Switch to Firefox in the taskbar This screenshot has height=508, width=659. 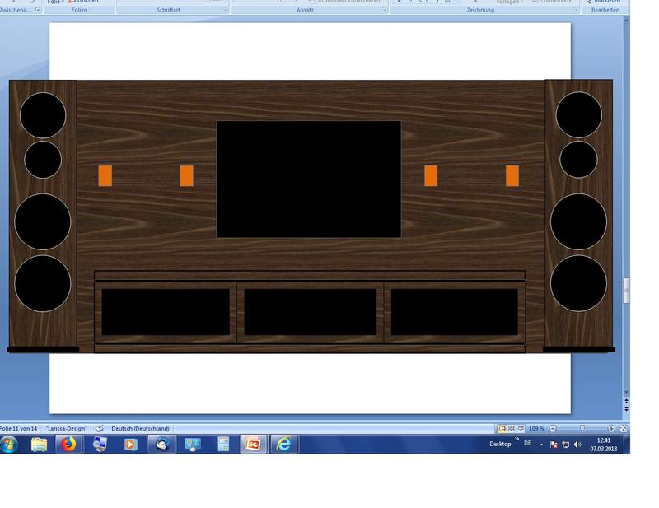pos(68,445)
